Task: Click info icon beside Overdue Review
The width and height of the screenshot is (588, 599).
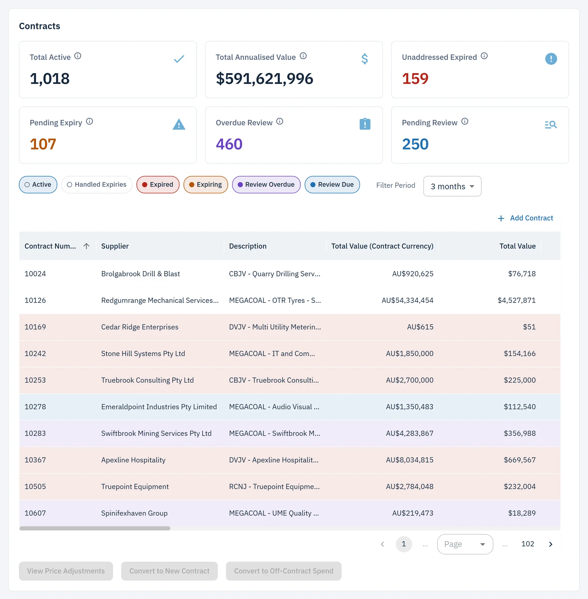Action: 280,121
